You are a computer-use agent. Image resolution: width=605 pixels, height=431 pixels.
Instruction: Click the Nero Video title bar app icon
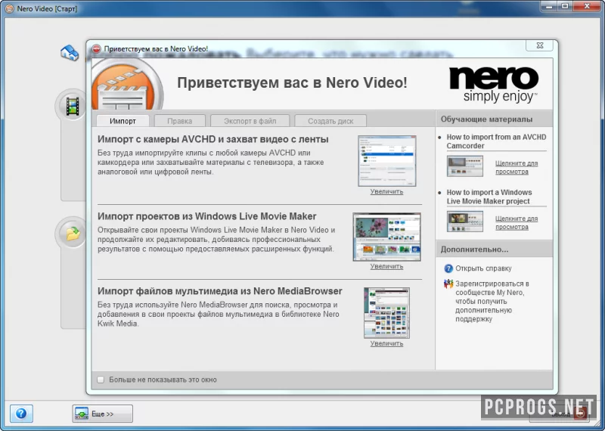click(x=9, y=8)
